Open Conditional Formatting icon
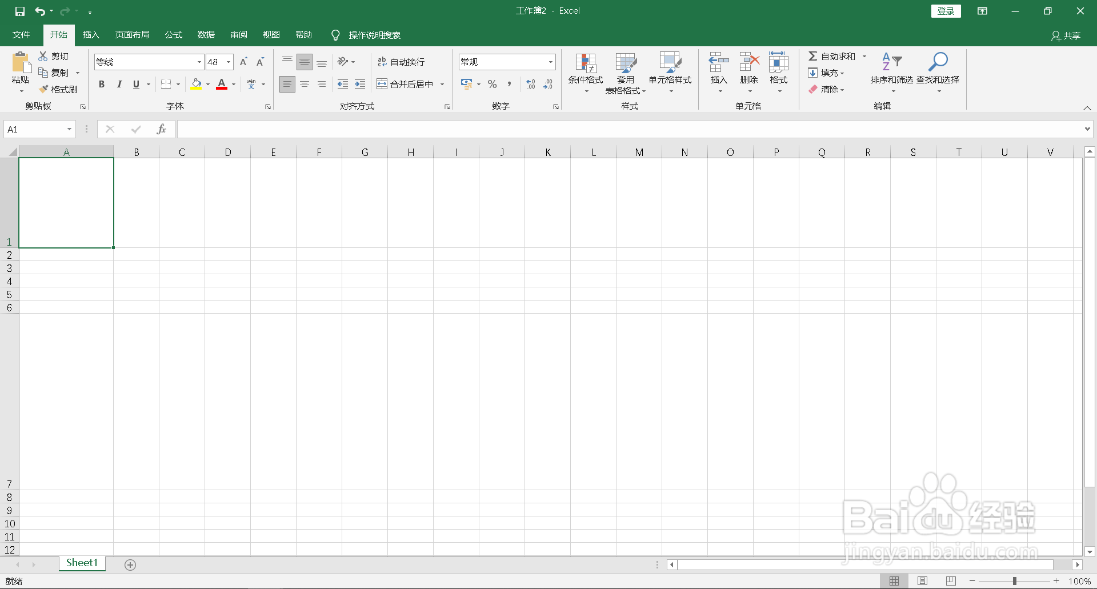 point(586,63)
